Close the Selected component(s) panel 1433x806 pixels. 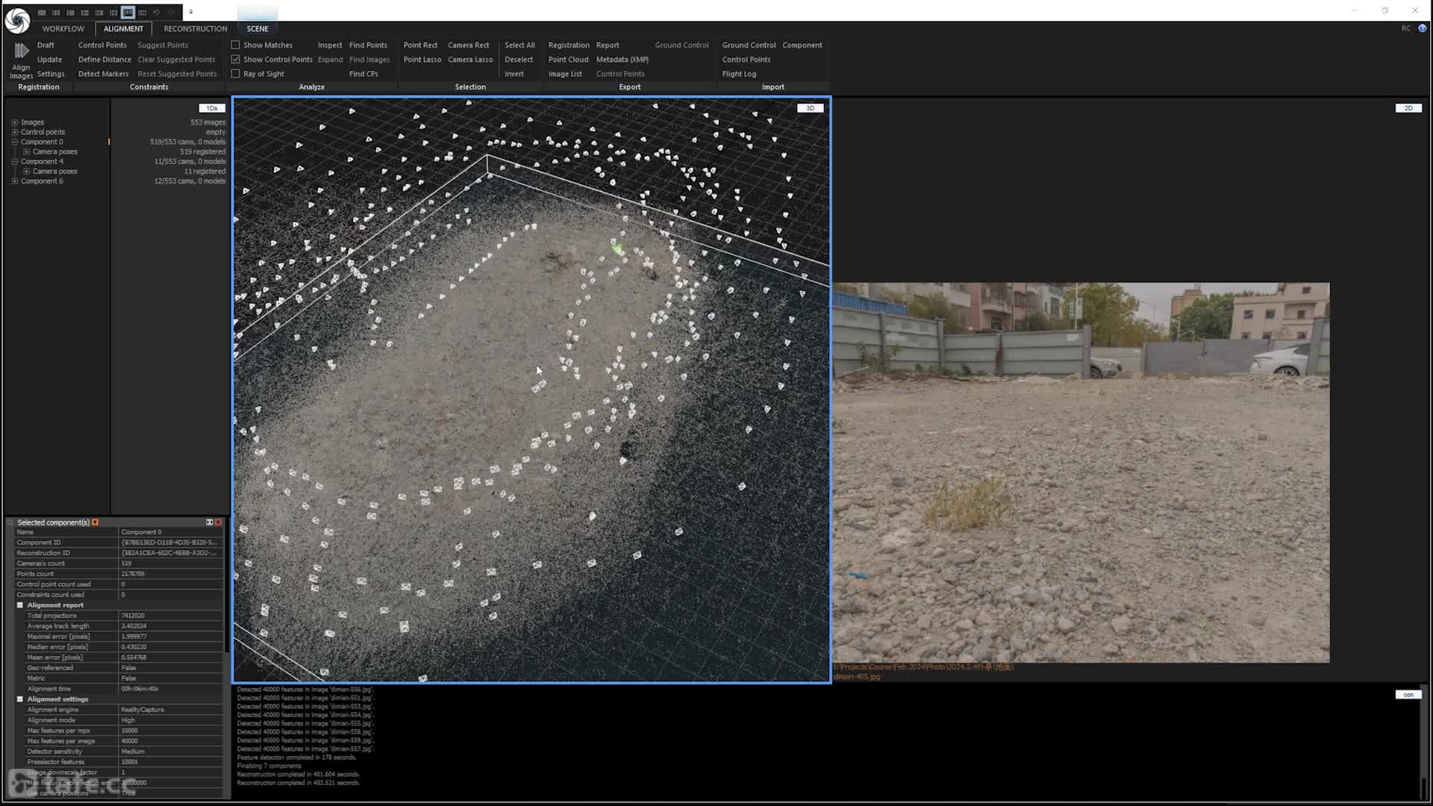[x=218, y=522]
